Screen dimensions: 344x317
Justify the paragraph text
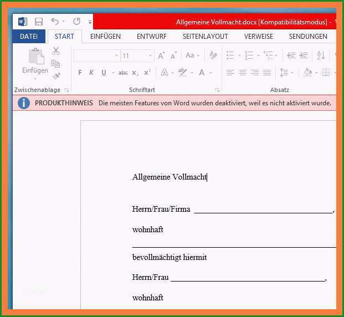(267, 72)
